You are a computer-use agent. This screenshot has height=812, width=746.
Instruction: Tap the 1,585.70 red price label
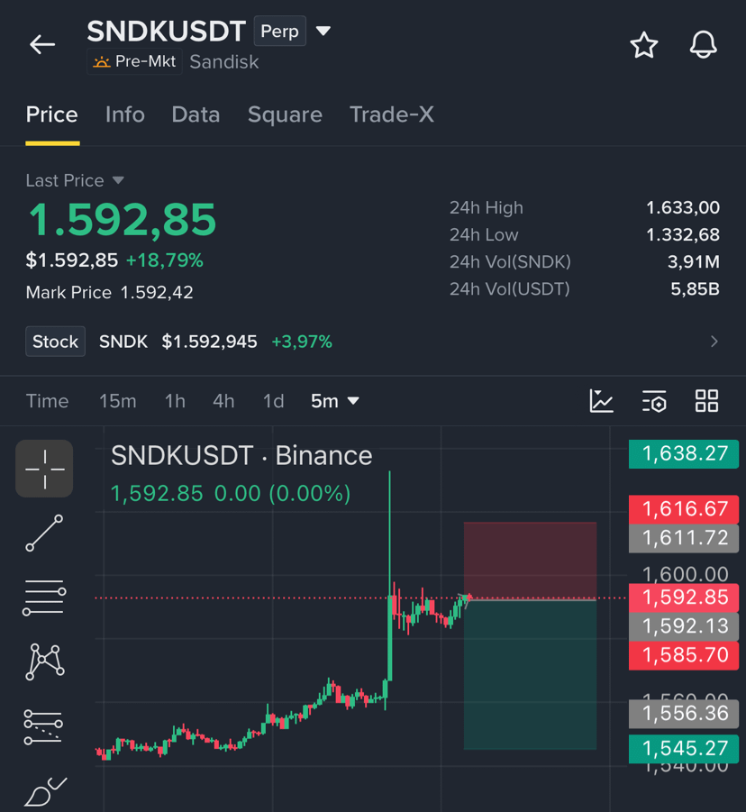click(684, 655)
